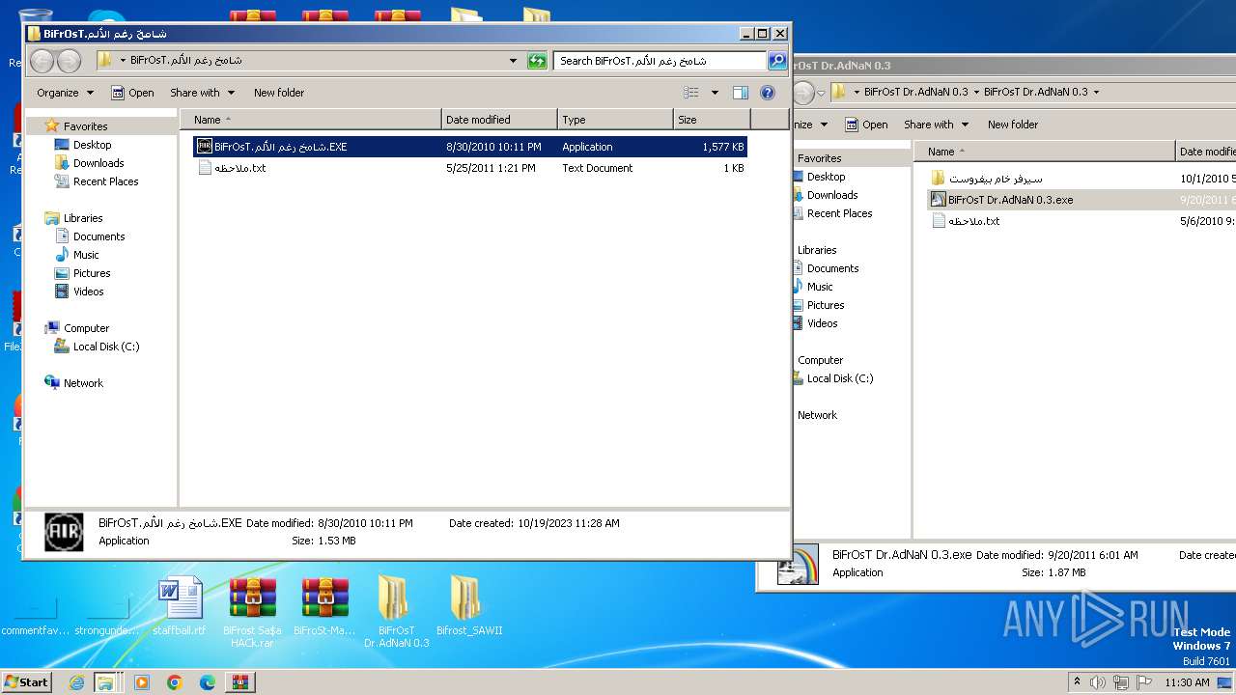1236x695 pixels.
Task: Open the Start menu
Action: point(27,681)
